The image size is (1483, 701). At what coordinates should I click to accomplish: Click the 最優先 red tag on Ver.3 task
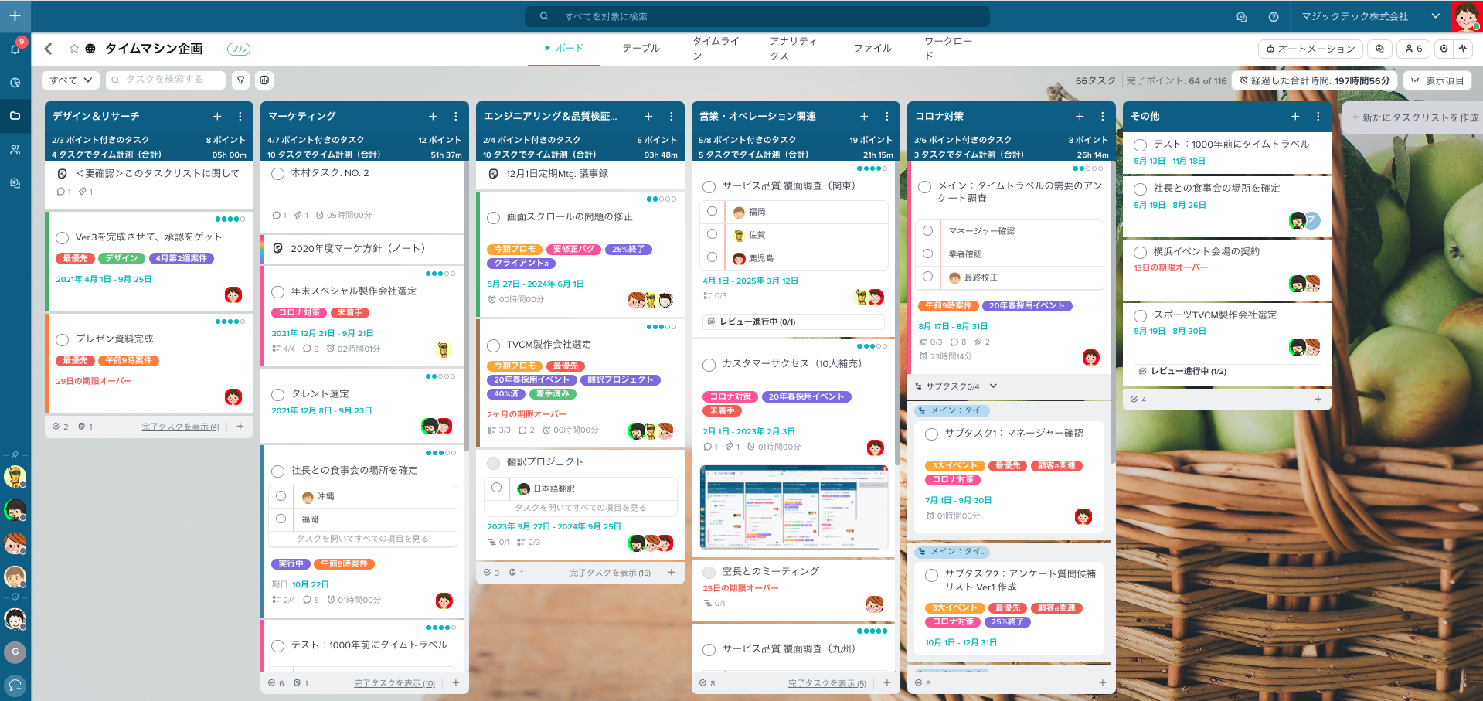coord(75,258)
